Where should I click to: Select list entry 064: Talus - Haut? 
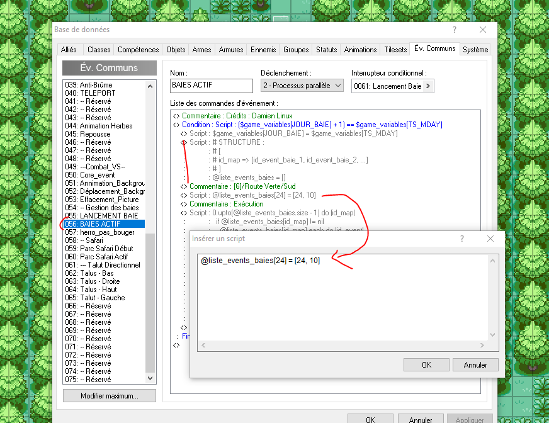(x=105, y=290)
